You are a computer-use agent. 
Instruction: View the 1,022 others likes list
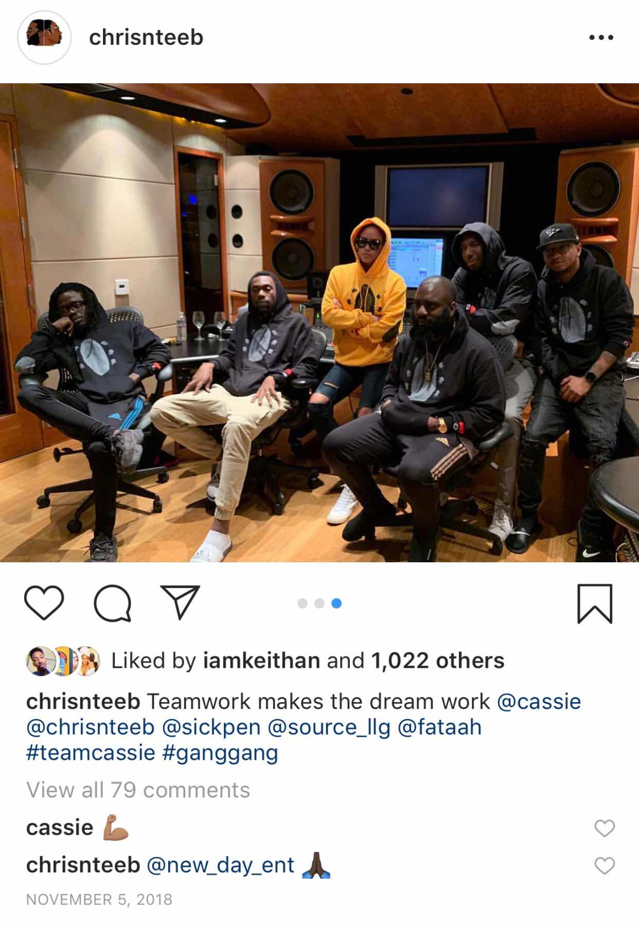(437, 661)
